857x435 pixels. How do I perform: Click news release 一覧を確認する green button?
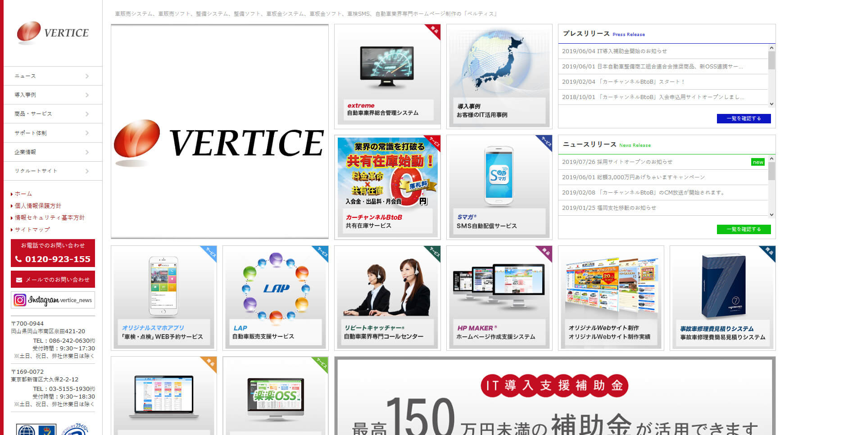[x=744, y=229]
